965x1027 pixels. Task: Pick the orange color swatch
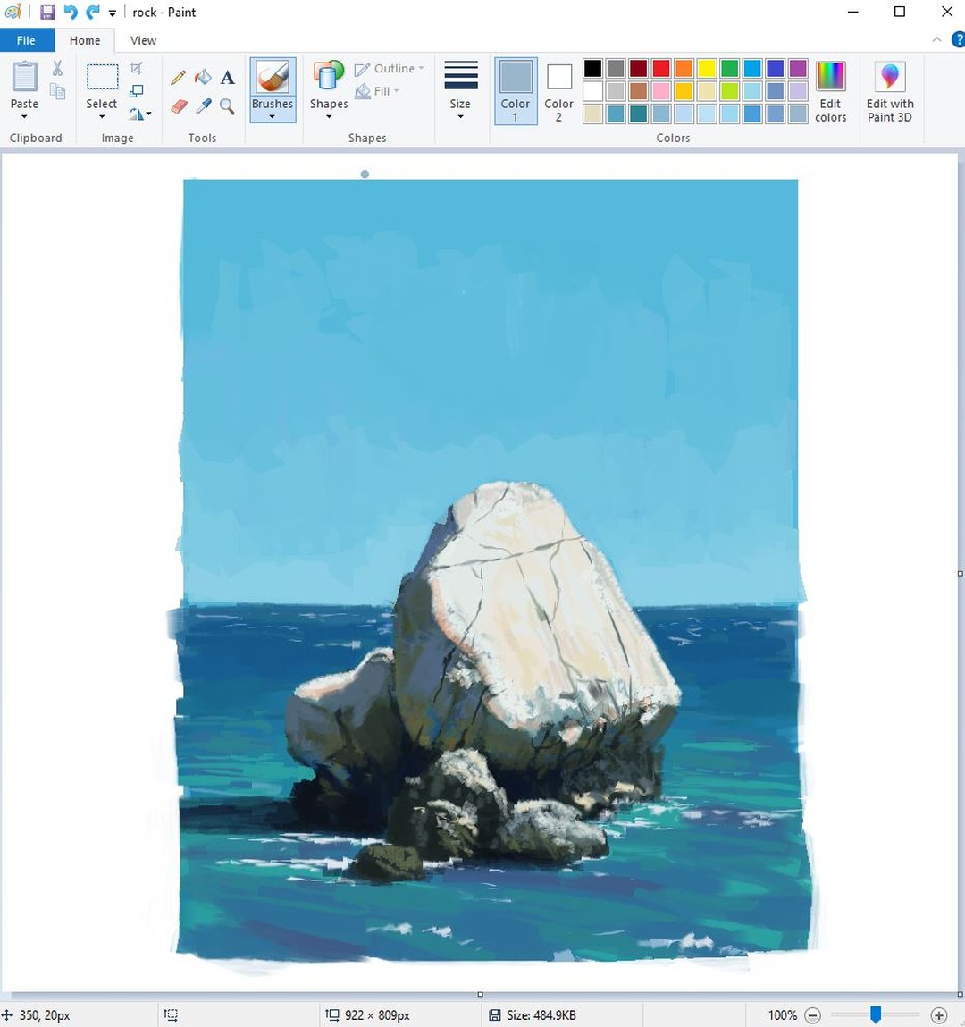click(684, 68)
